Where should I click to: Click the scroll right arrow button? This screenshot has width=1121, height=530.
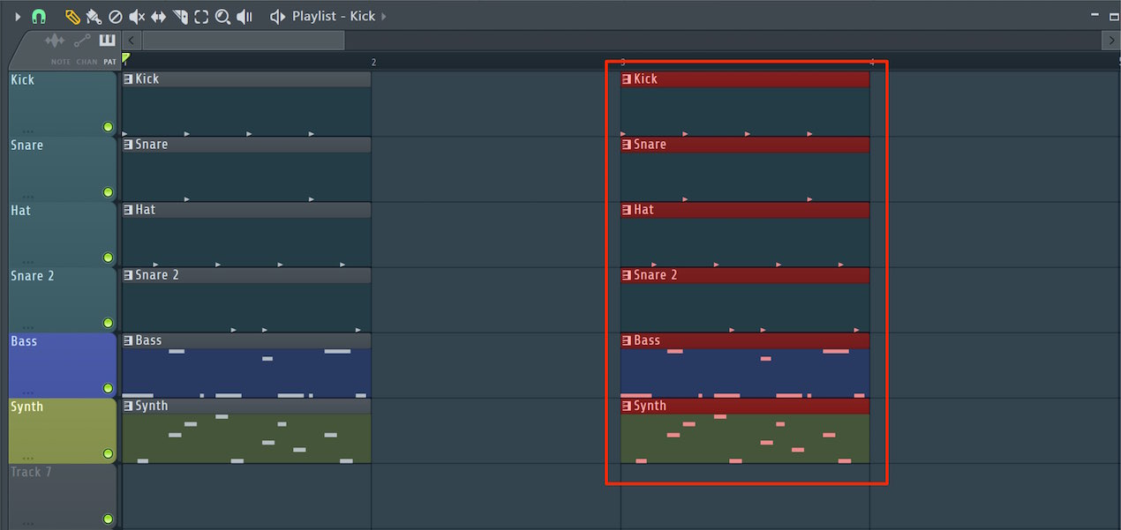point(1111,40)
